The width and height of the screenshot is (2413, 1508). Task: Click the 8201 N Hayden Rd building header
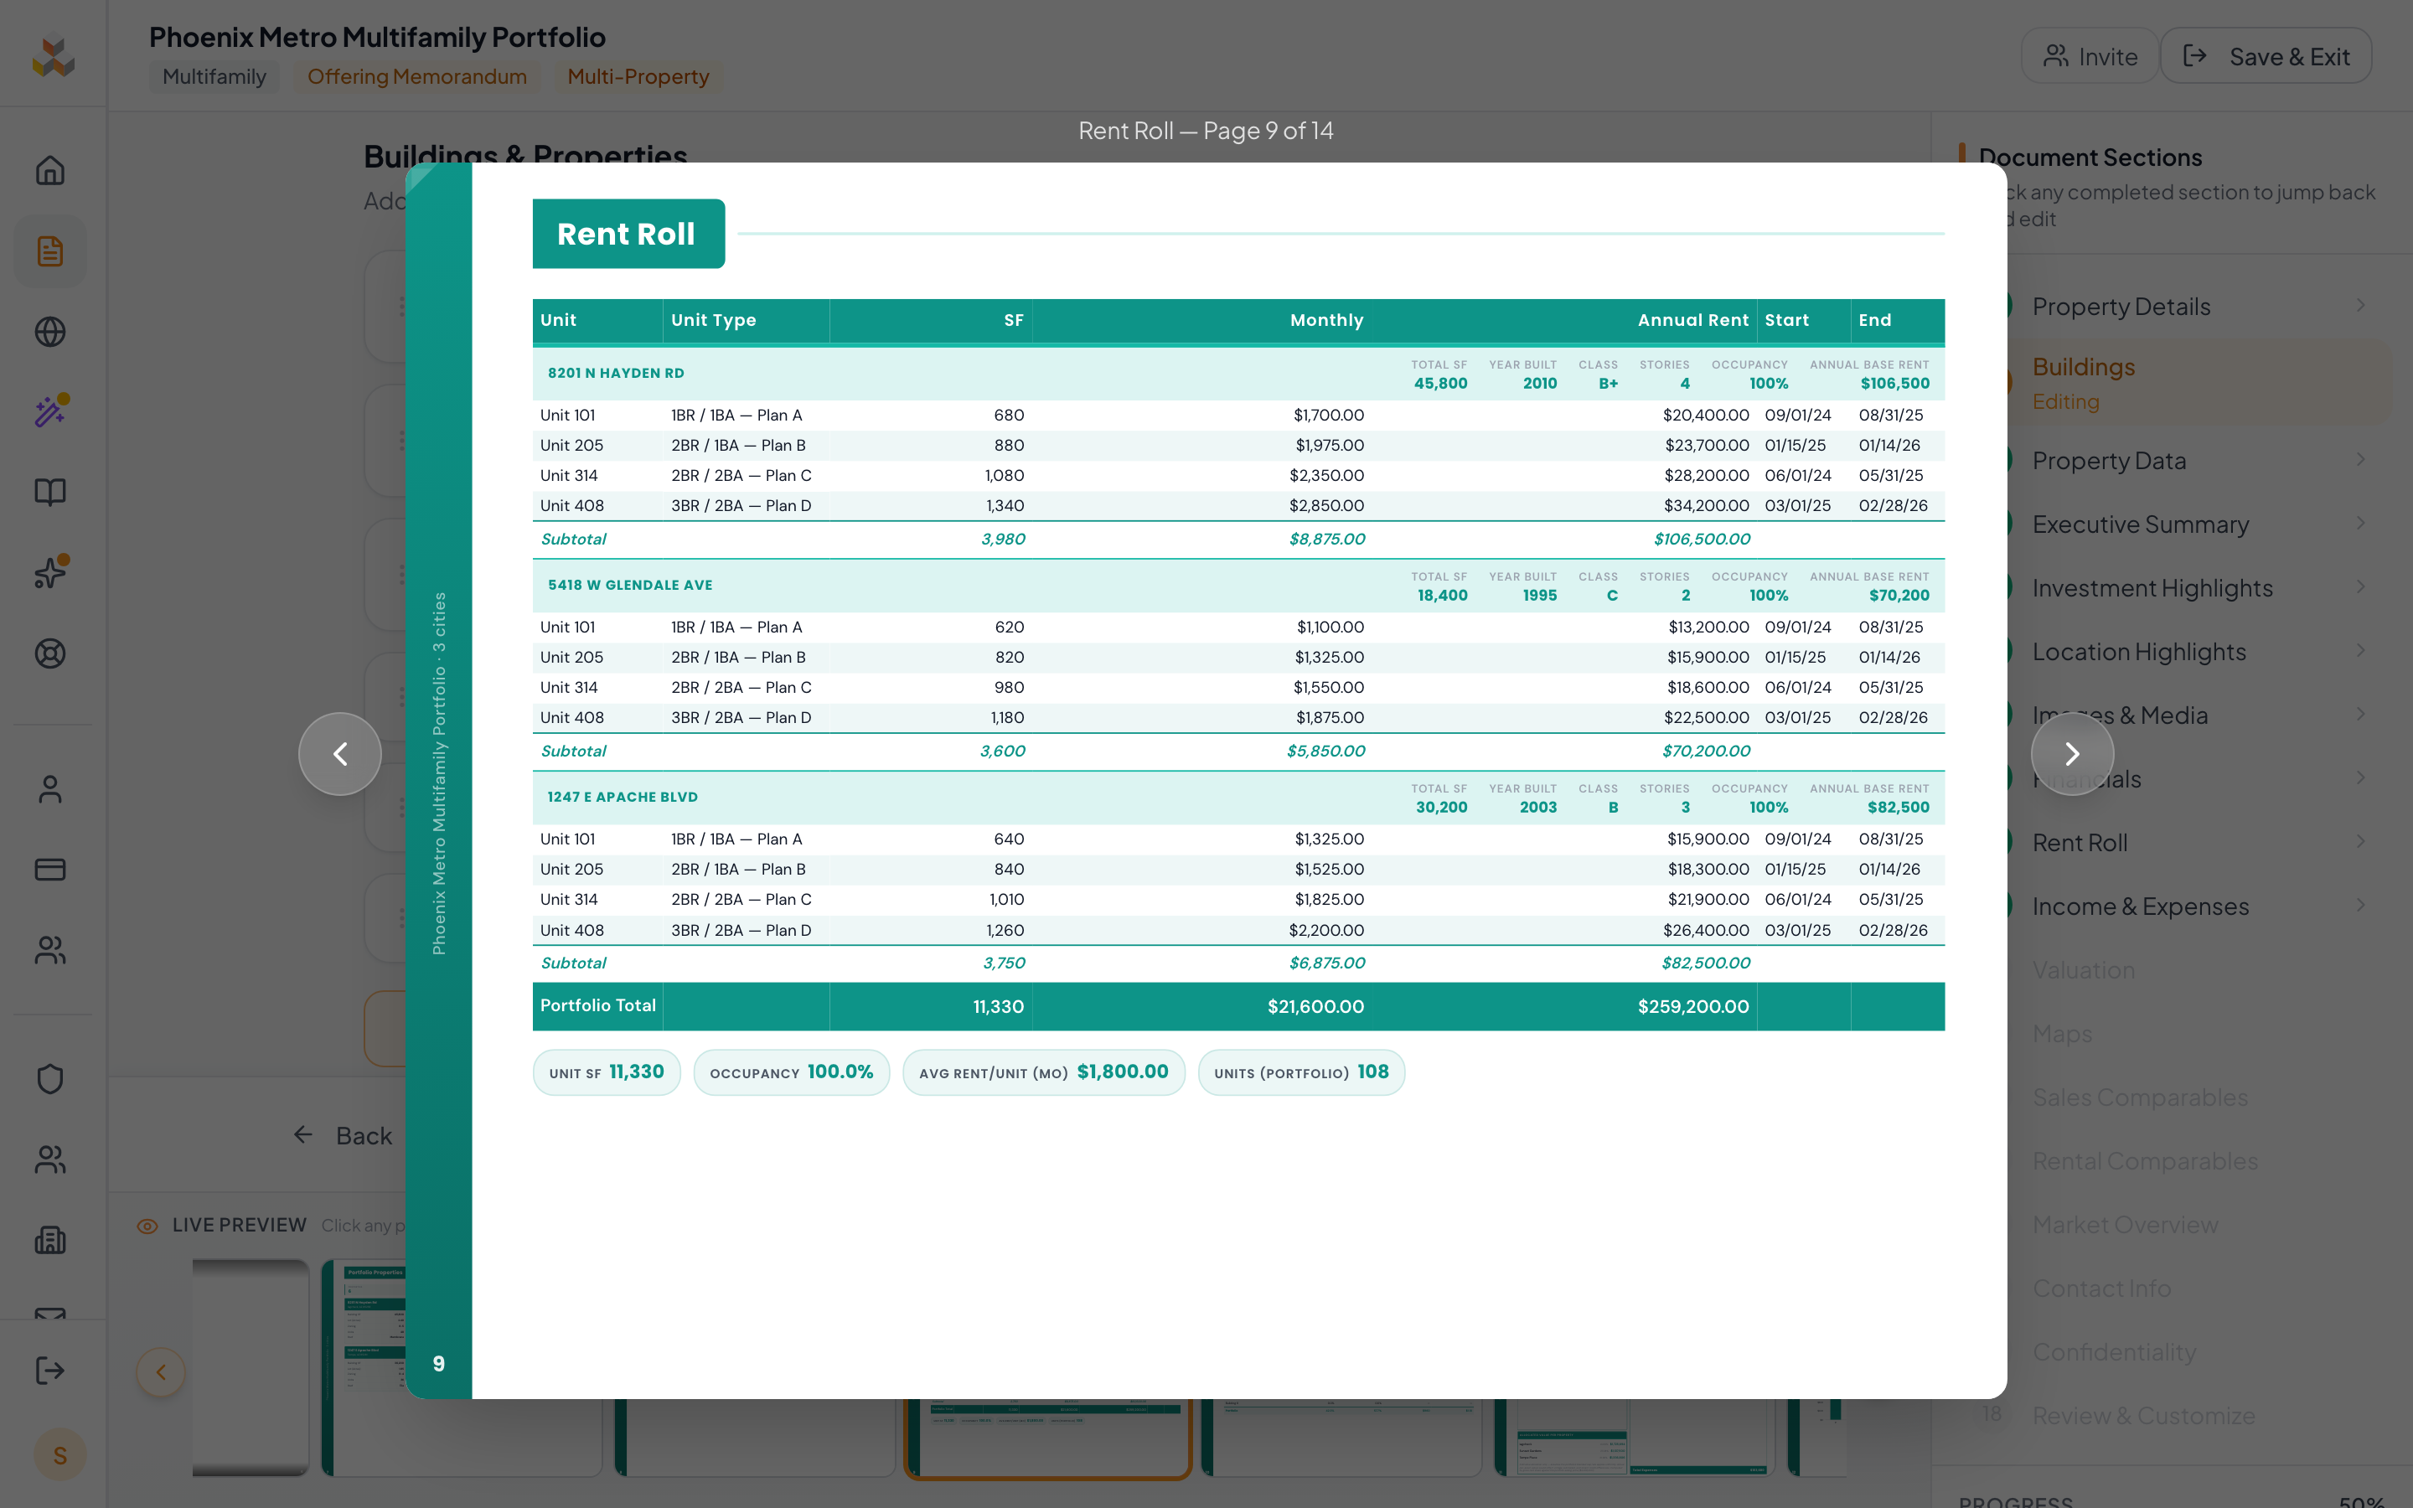(1238, 374)
